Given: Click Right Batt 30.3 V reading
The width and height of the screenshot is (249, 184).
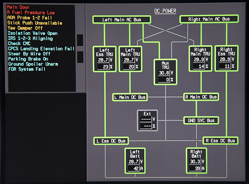Looking at the screenshot, I should click(x=195, y=162).
